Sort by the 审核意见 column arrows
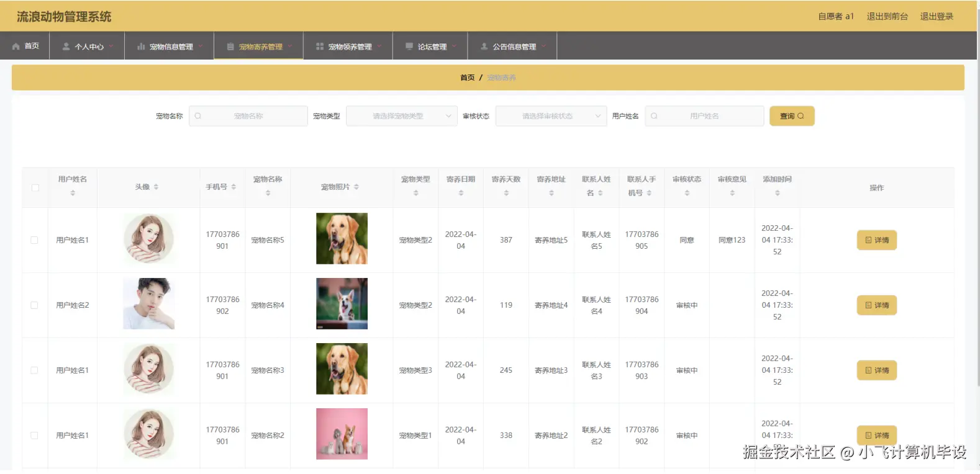The height and width of the screenshot is (474, 980). click(732, 193)
